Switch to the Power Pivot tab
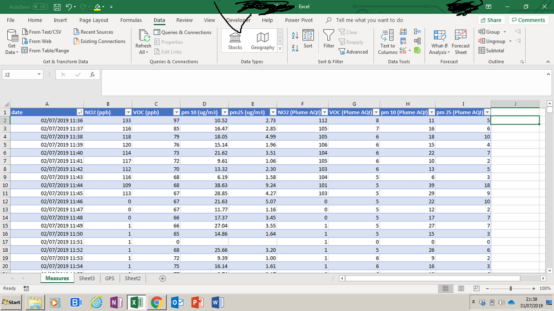Viewport: 554px width, 311px height. pos(299,20)
